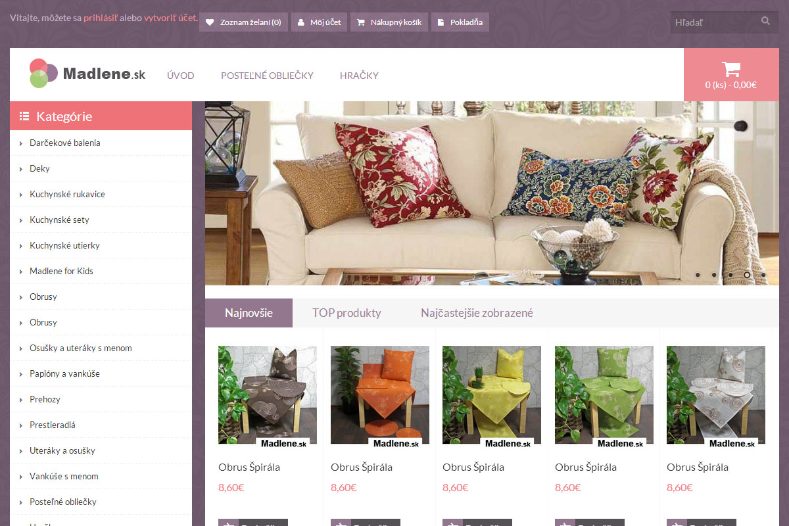Click the magnifier search icon

tap(765, 21)
